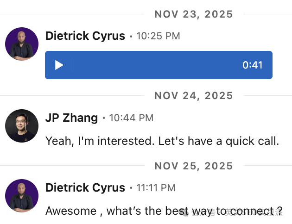The image size is (292, 224).
Task: Open Dietrick Cyrus's name at 10:25 PM
Action: tap(85, 36)
